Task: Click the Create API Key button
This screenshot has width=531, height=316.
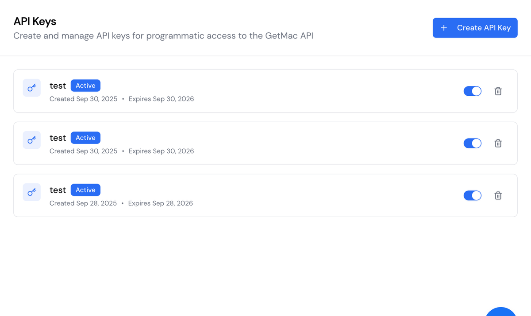Action: tap(475, 27)
